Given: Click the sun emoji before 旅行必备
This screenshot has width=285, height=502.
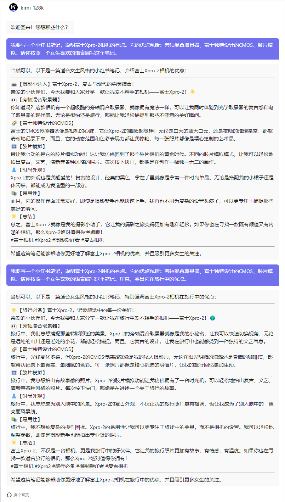Looking at the screenshot, I should coord(14,310).
